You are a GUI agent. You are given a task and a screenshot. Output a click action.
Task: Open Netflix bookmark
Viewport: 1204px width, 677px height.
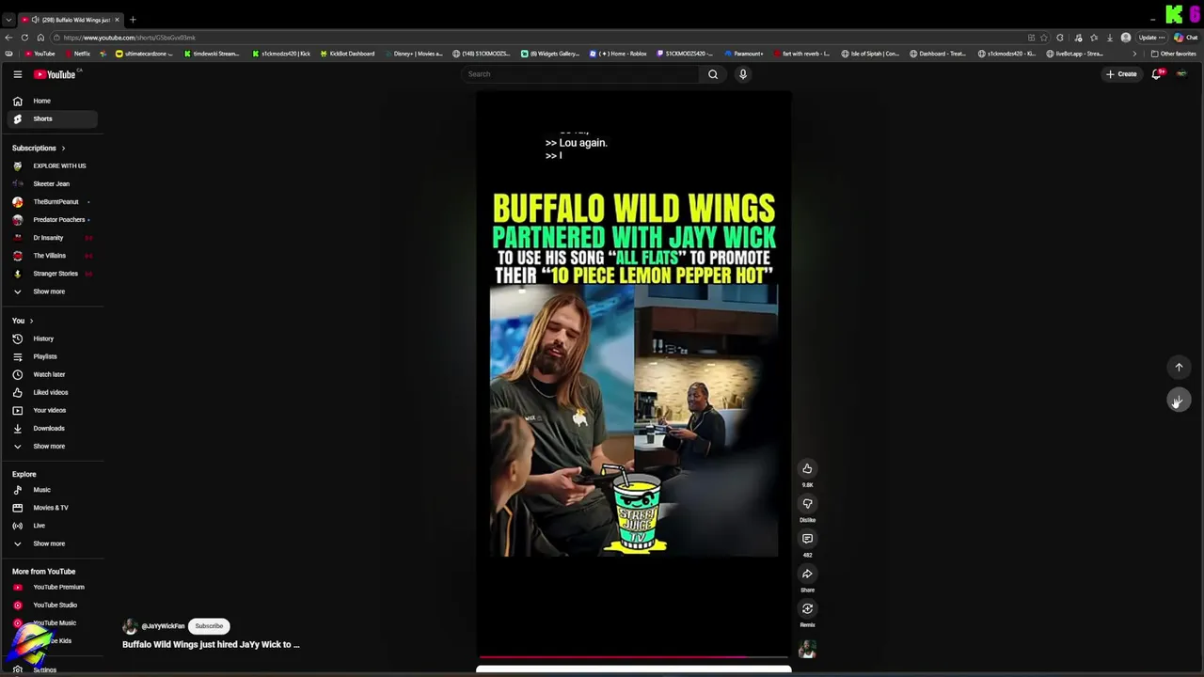(x=77, y=54)
